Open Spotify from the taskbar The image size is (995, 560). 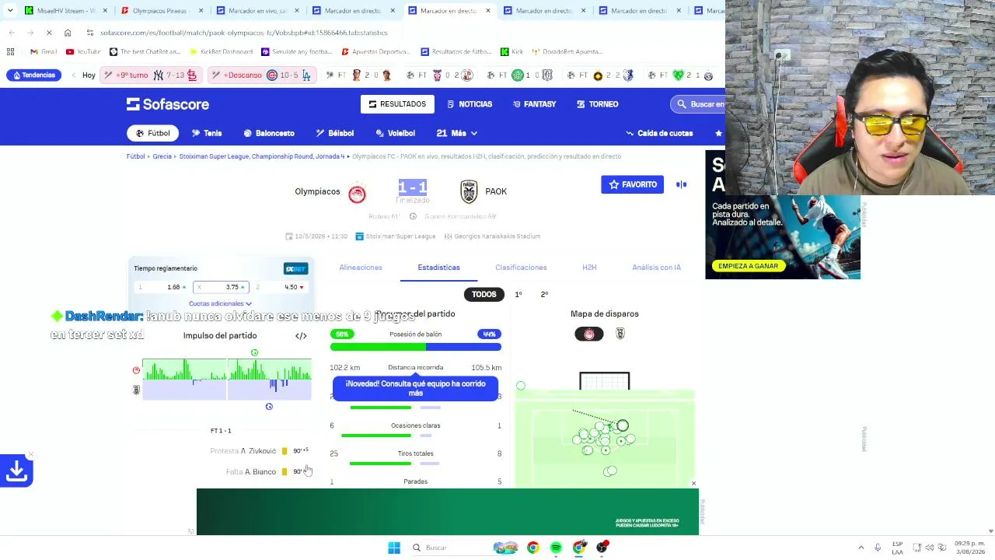[556, 548]
